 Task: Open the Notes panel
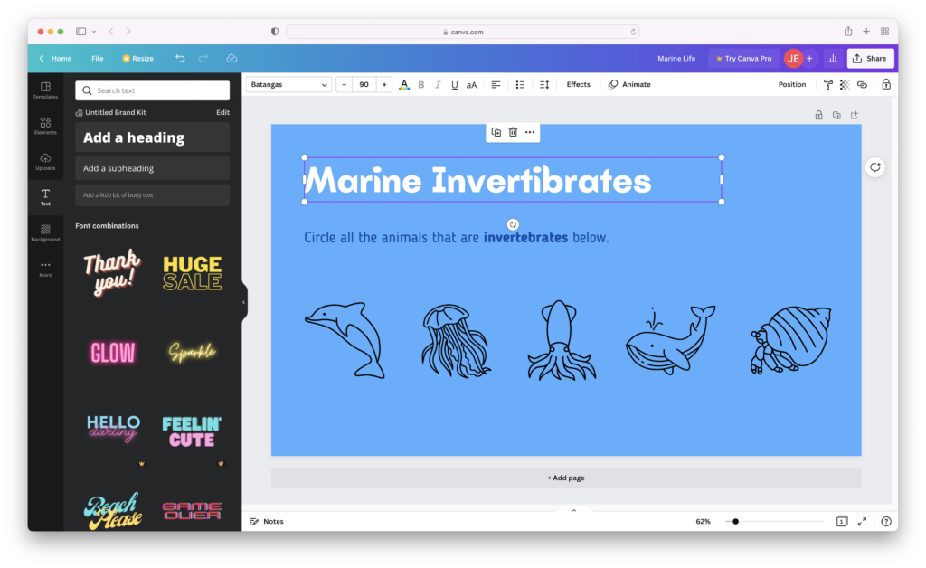pos(267,521)
